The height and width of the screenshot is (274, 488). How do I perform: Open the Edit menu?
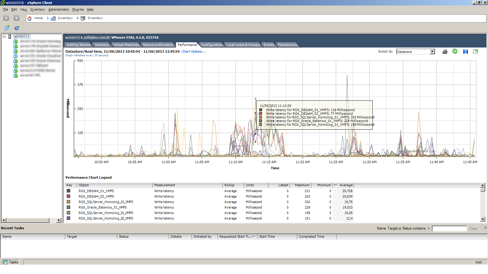(x=14, y=10)
